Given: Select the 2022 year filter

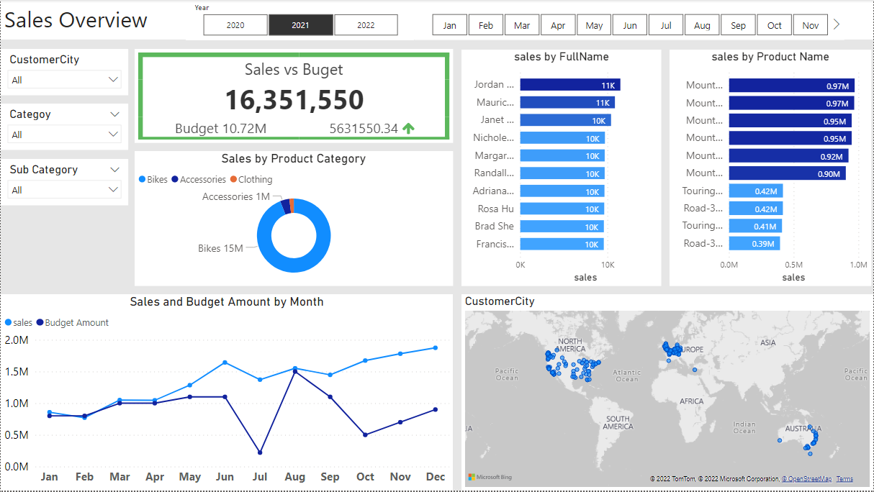Looking at the screenshot, I should click(366, 24).
